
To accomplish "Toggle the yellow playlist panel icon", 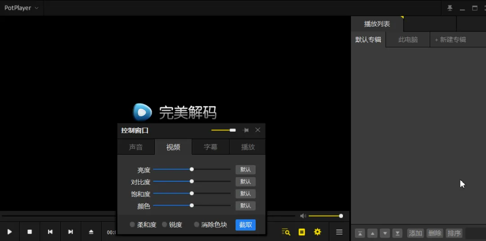I will 301,232.
